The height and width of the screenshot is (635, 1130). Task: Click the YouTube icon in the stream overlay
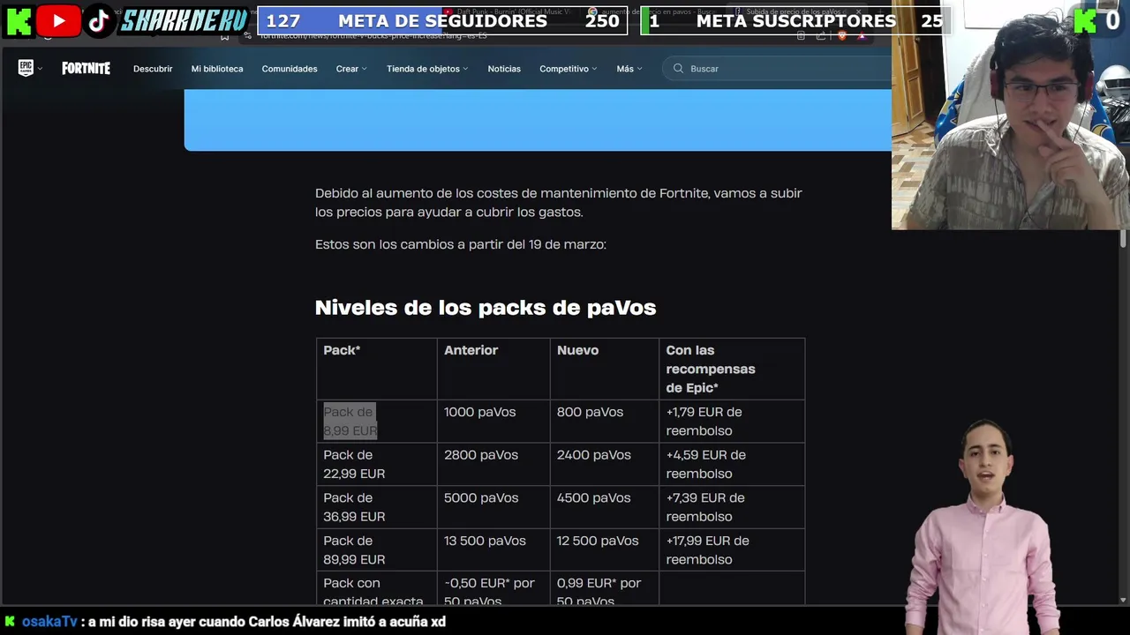pos(58,21)
